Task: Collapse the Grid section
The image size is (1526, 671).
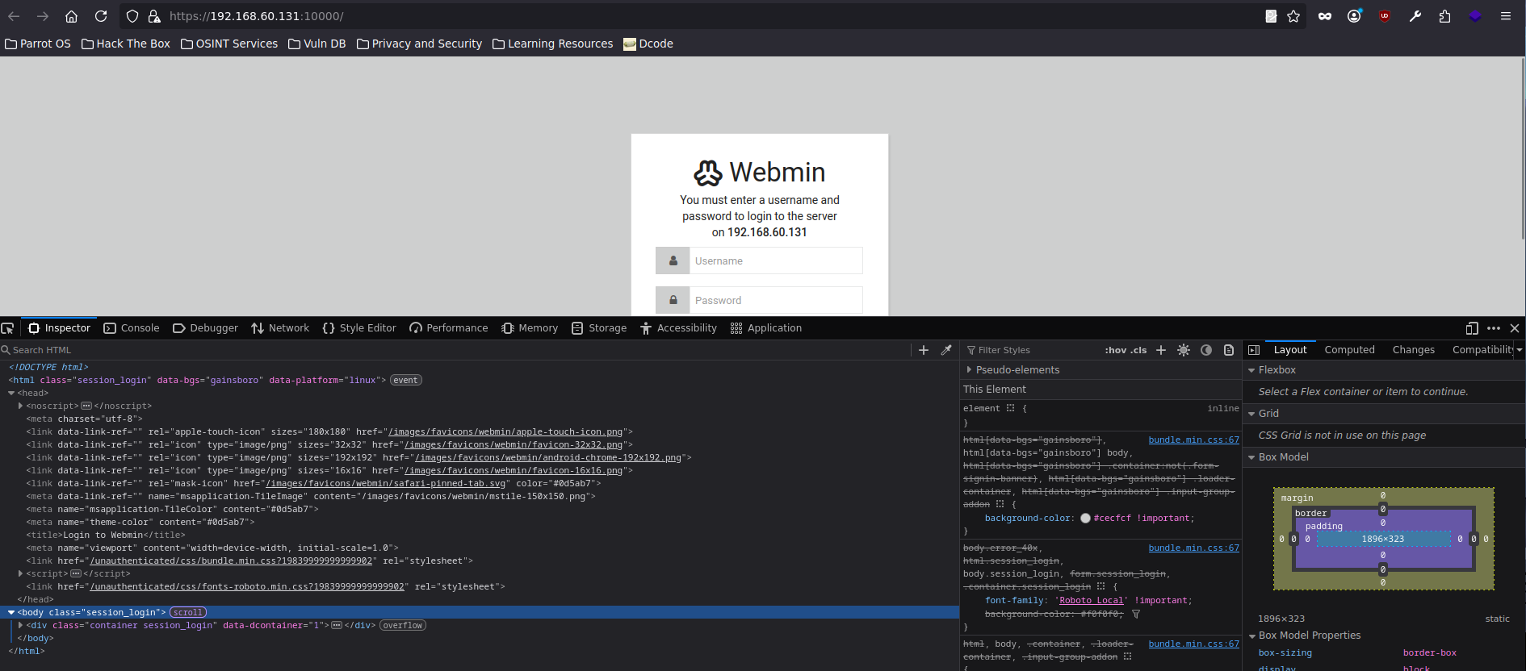Action: click(x=1251, y=414)
